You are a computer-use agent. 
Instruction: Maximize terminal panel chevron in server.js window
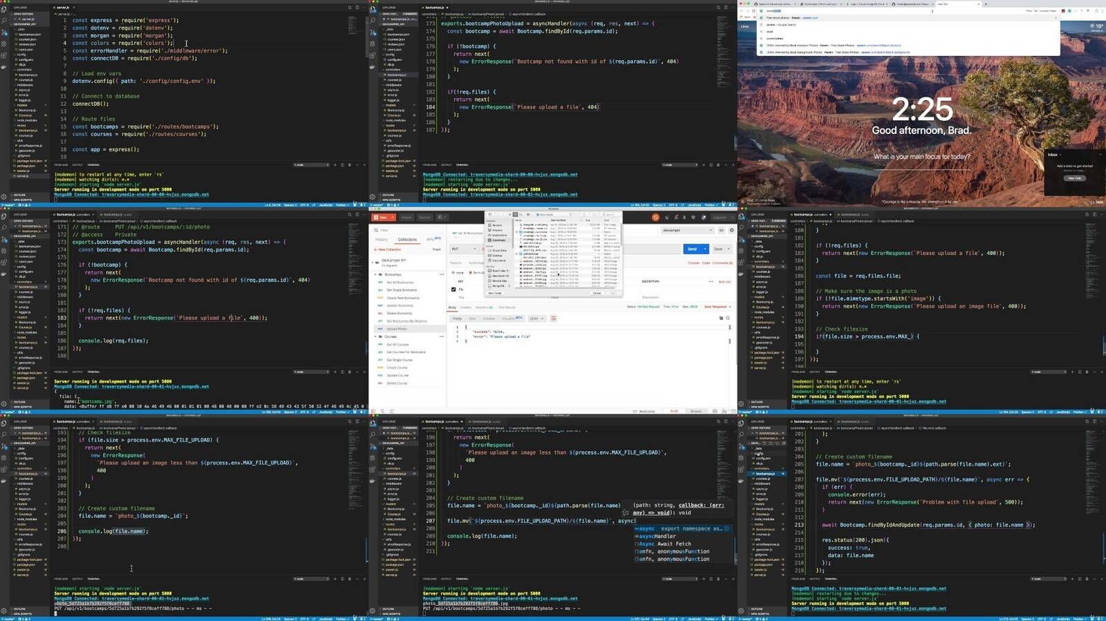[x=357, y=164]
